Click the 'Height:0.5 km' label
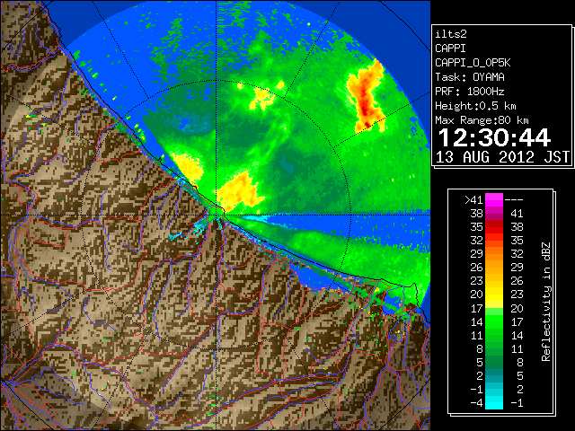This screenshot has height=431, width=575. [x=475, y=106]
